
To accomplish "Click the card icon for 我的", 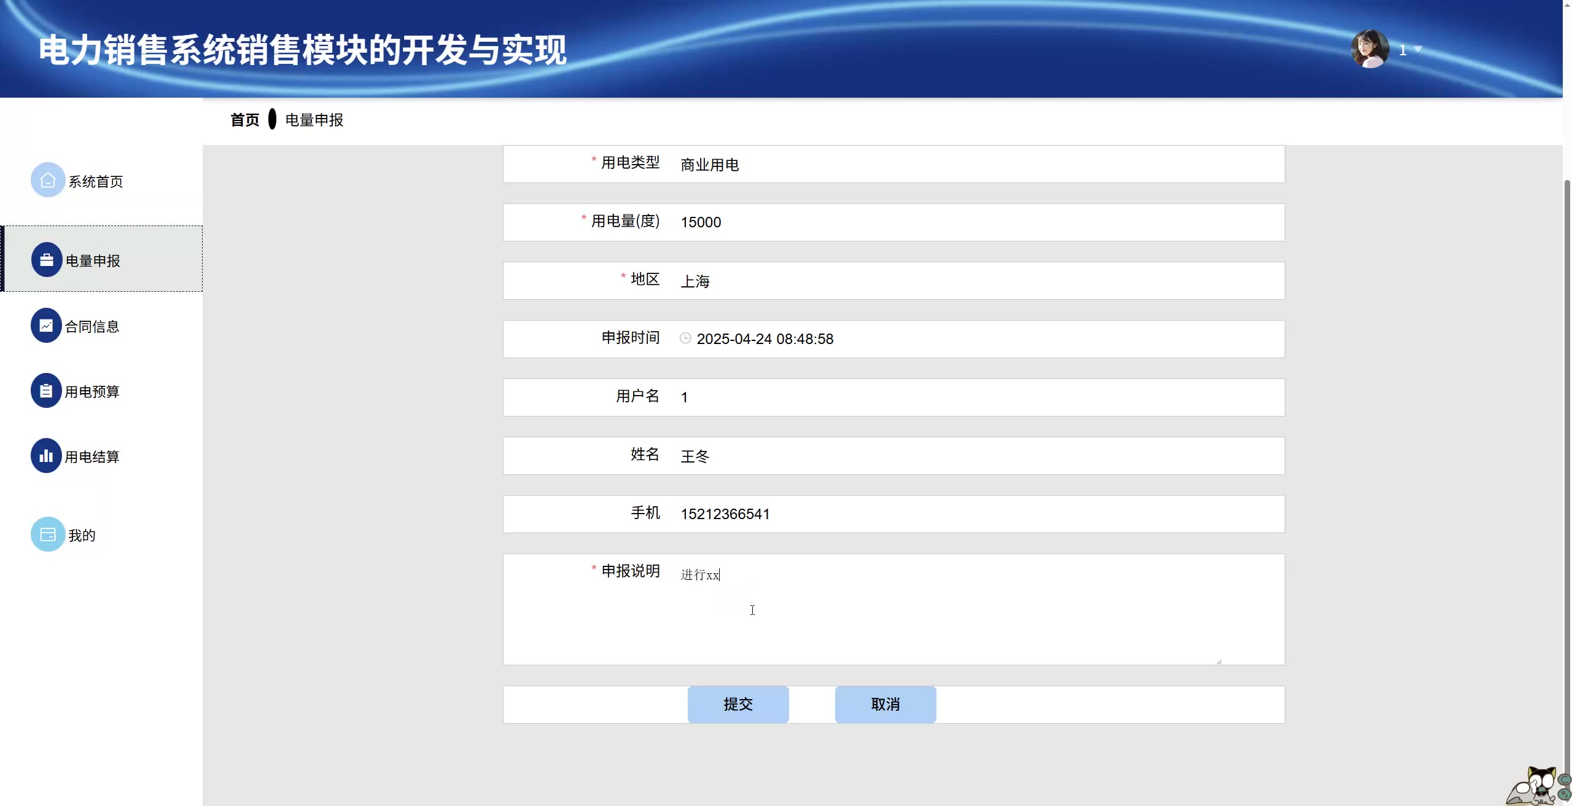I will (48, 534).
